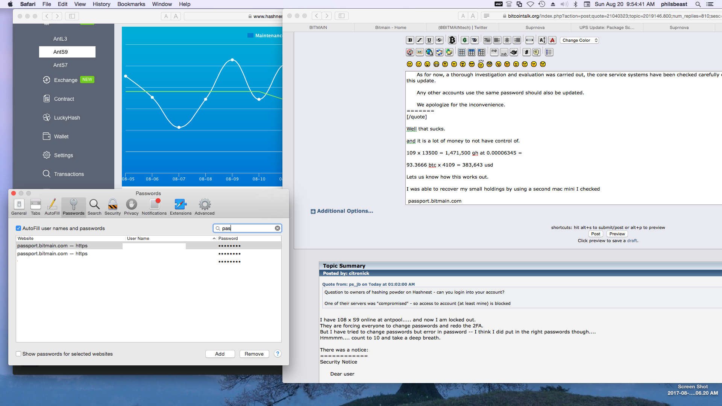
Task: Open Spotlight search in menu bar
Action: click(698, 4)
